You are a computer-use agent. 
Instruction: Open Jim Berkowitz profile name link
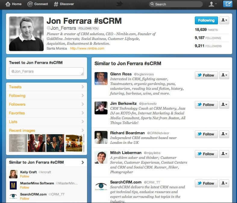(x=123, y=103)
